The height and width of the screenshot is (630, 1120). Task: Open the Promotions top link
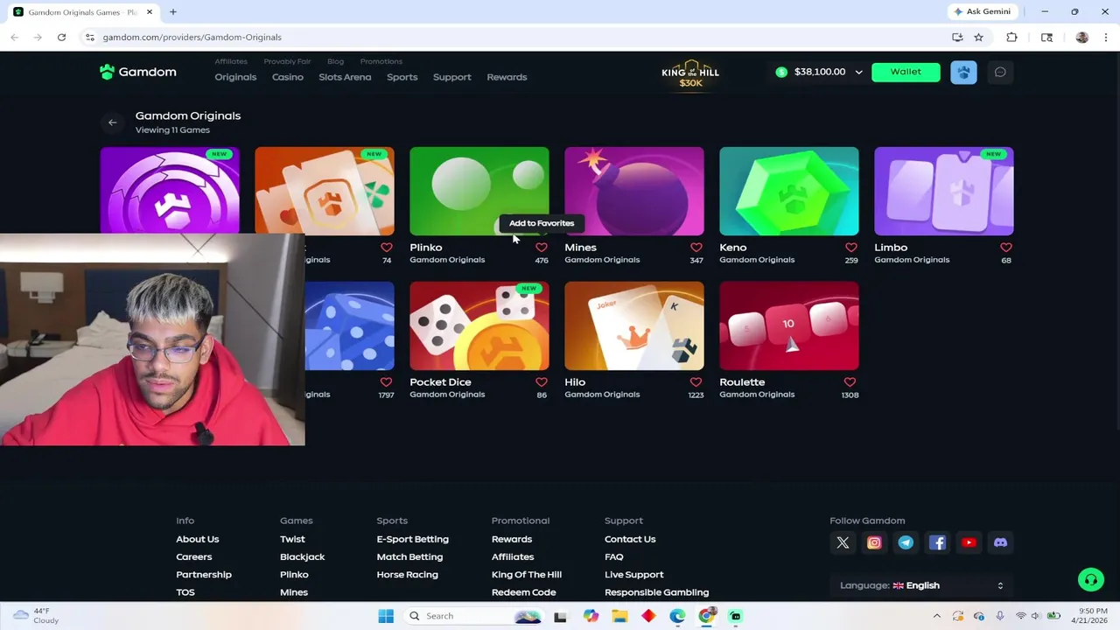(x=381, y=61)
